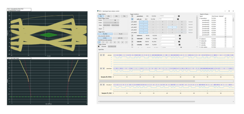
Task: Move the pclk_rate waveform up with its arrow
Action: [101, 55]
